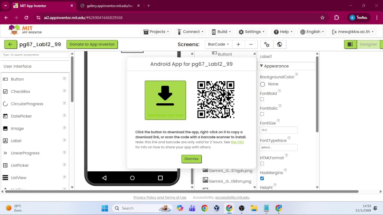Open the Build menu
Image resolution: width=383 pixels, height=215 pixels.
click(221, 32)
